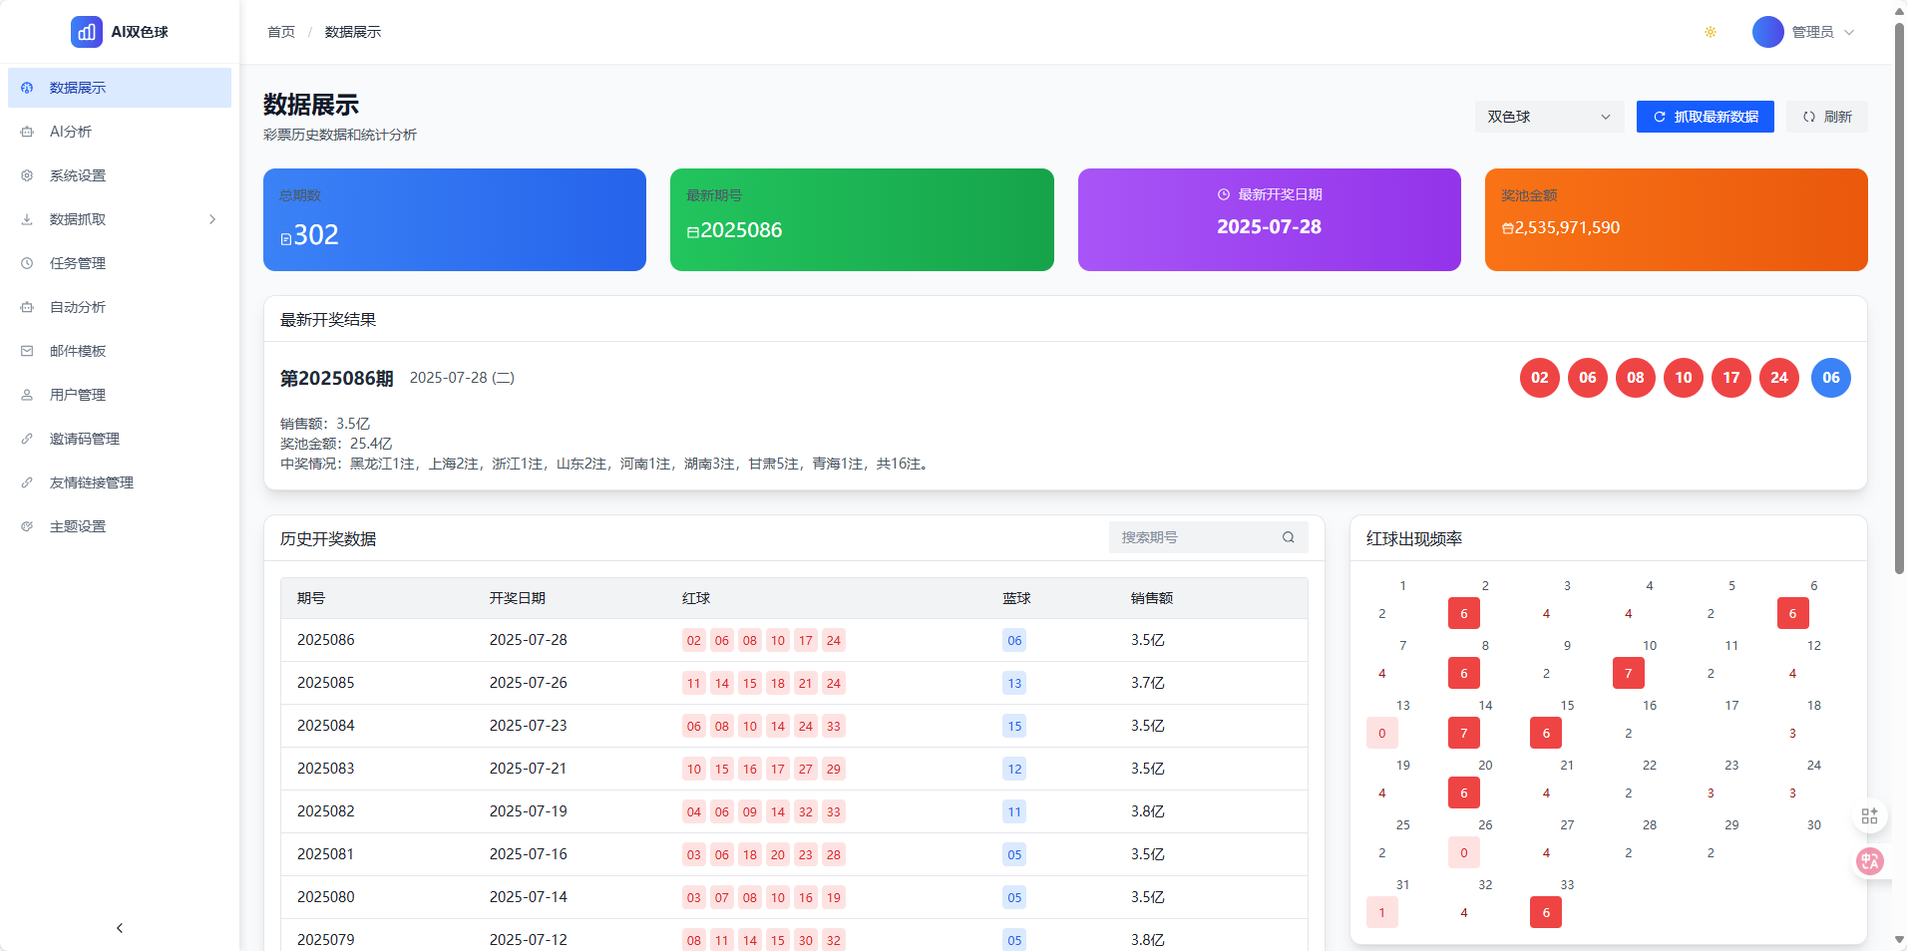Open the 双色球 lottery type dropdown

[x=1547, y=117]
